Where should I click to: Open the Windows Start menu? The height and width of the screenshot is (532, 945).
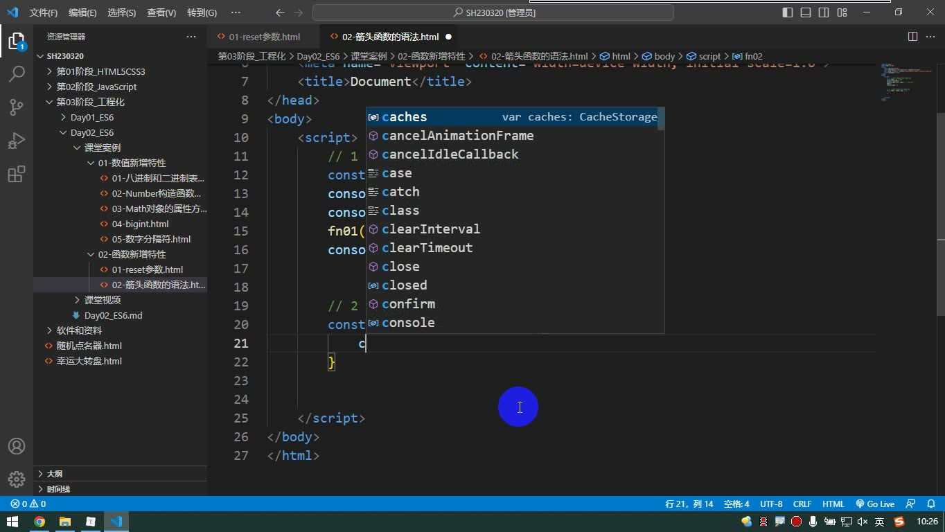[12, 522]
